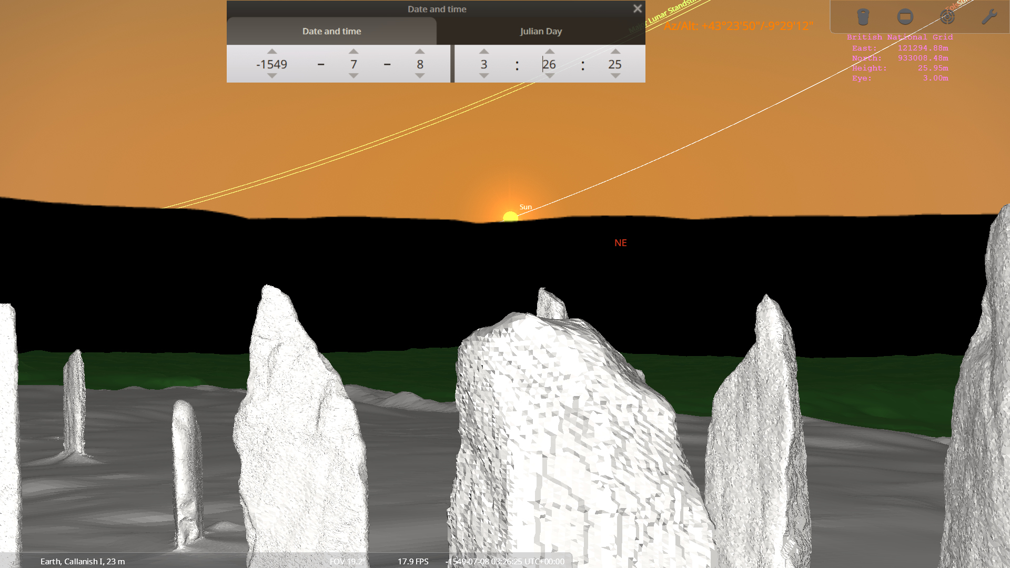The image size is (1010, 568).
Task: Click the trash can toolbar icon
Action: [x=863, y=16]
